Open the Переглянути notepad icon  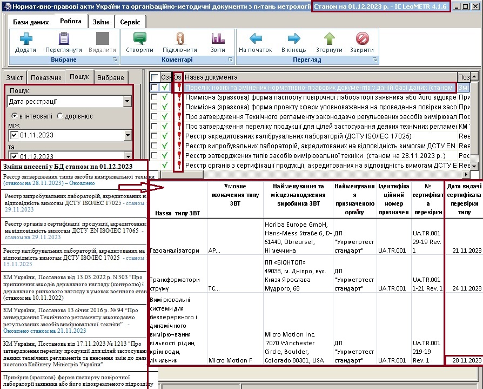[x=64, y=38]
